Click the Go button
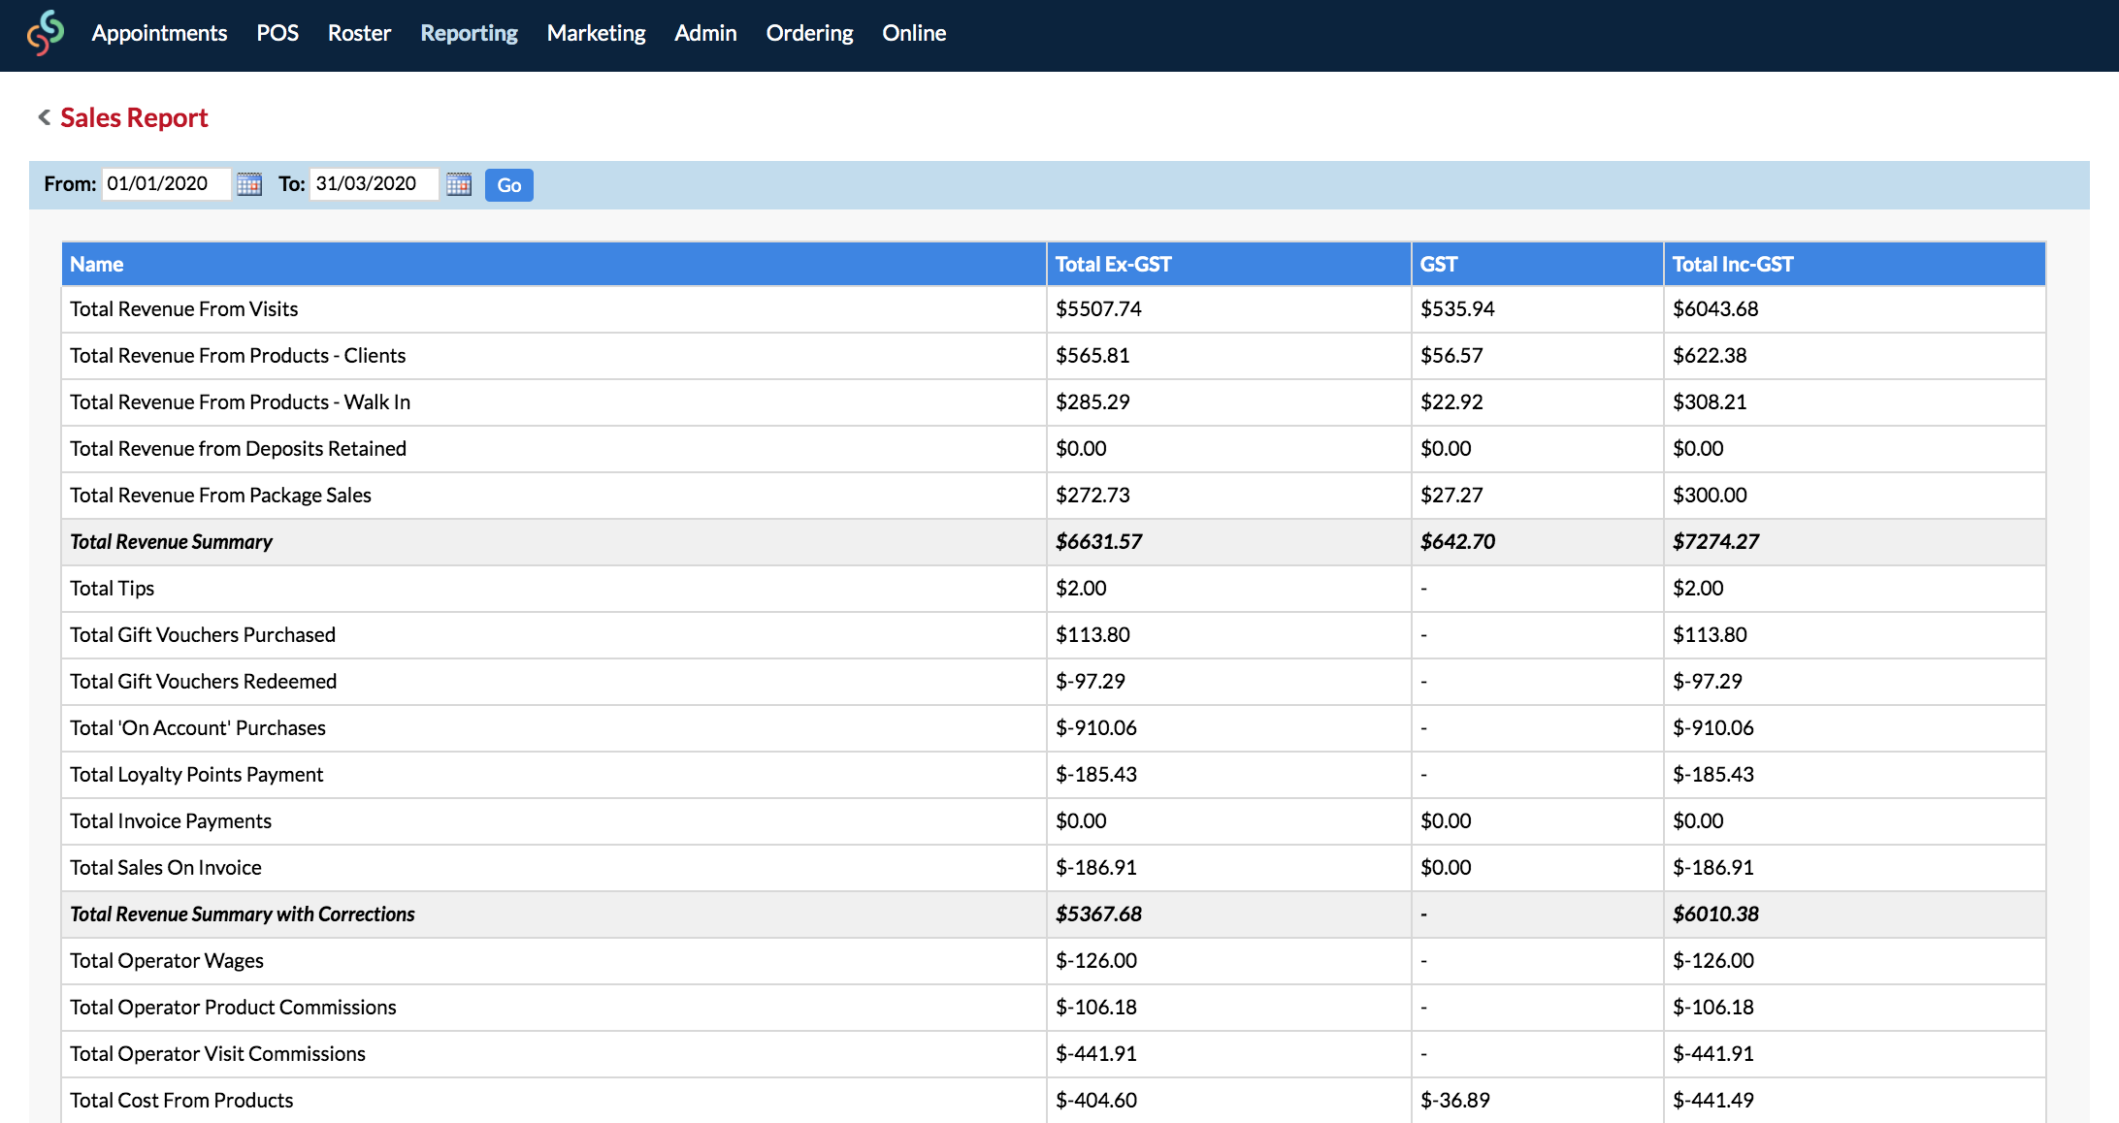2119x1123 pixels. coord(508,184)
